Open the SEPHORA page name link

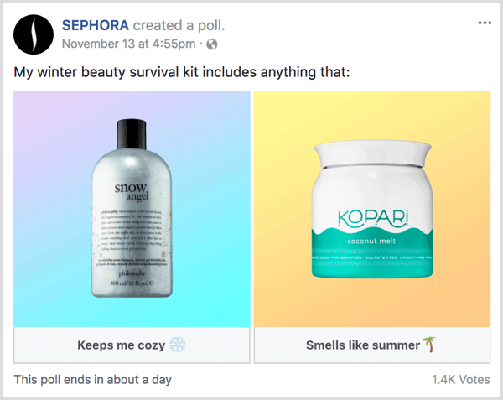(96, 23)
